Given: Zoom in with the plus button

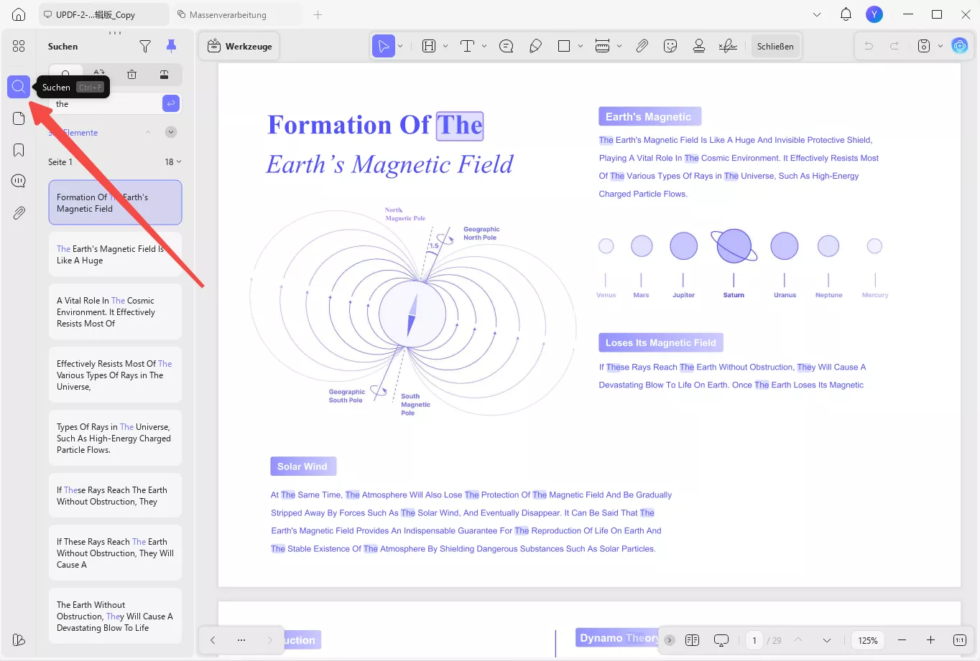Looking at the screenshot, I should [x=930, y=640].
